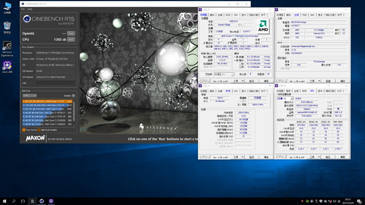This screenshot has height=205, width=365.
Task: Click title bar icon of CPU-Z mainboard window
Action: point(276,10)
